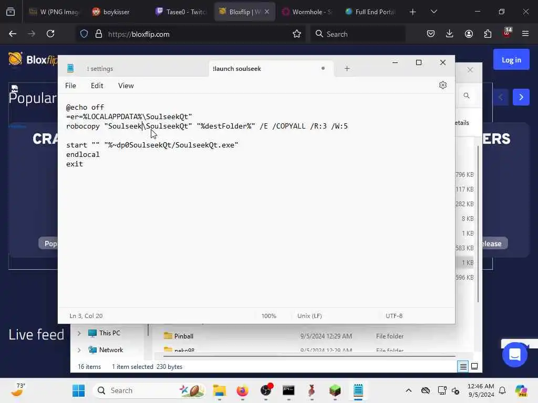This screenshot has height=403, width=538.
Task: Click the "@echo off" line in editor
Action: pos(85,107)
